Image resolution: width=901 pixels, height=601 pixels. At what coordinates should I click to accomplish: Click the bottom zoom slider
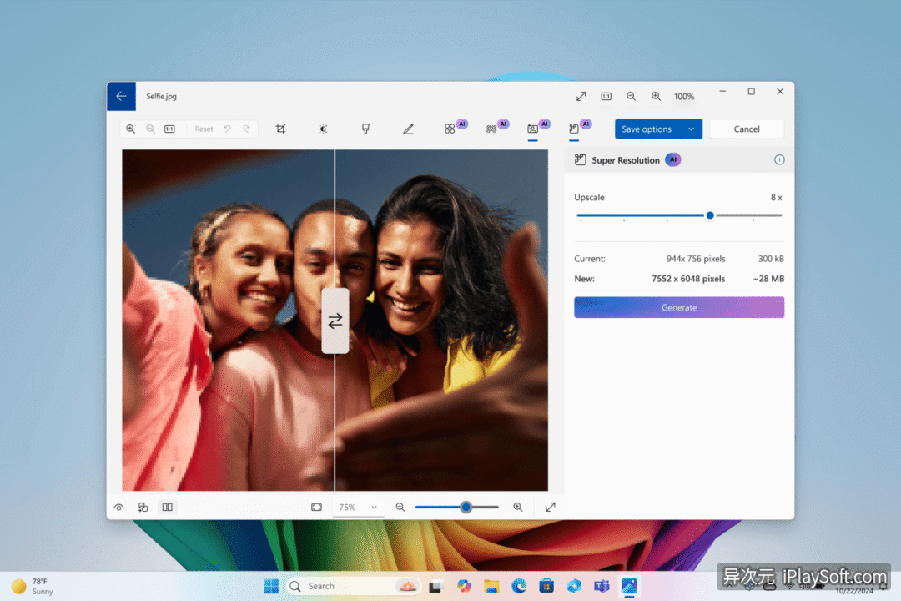[457, 507]
